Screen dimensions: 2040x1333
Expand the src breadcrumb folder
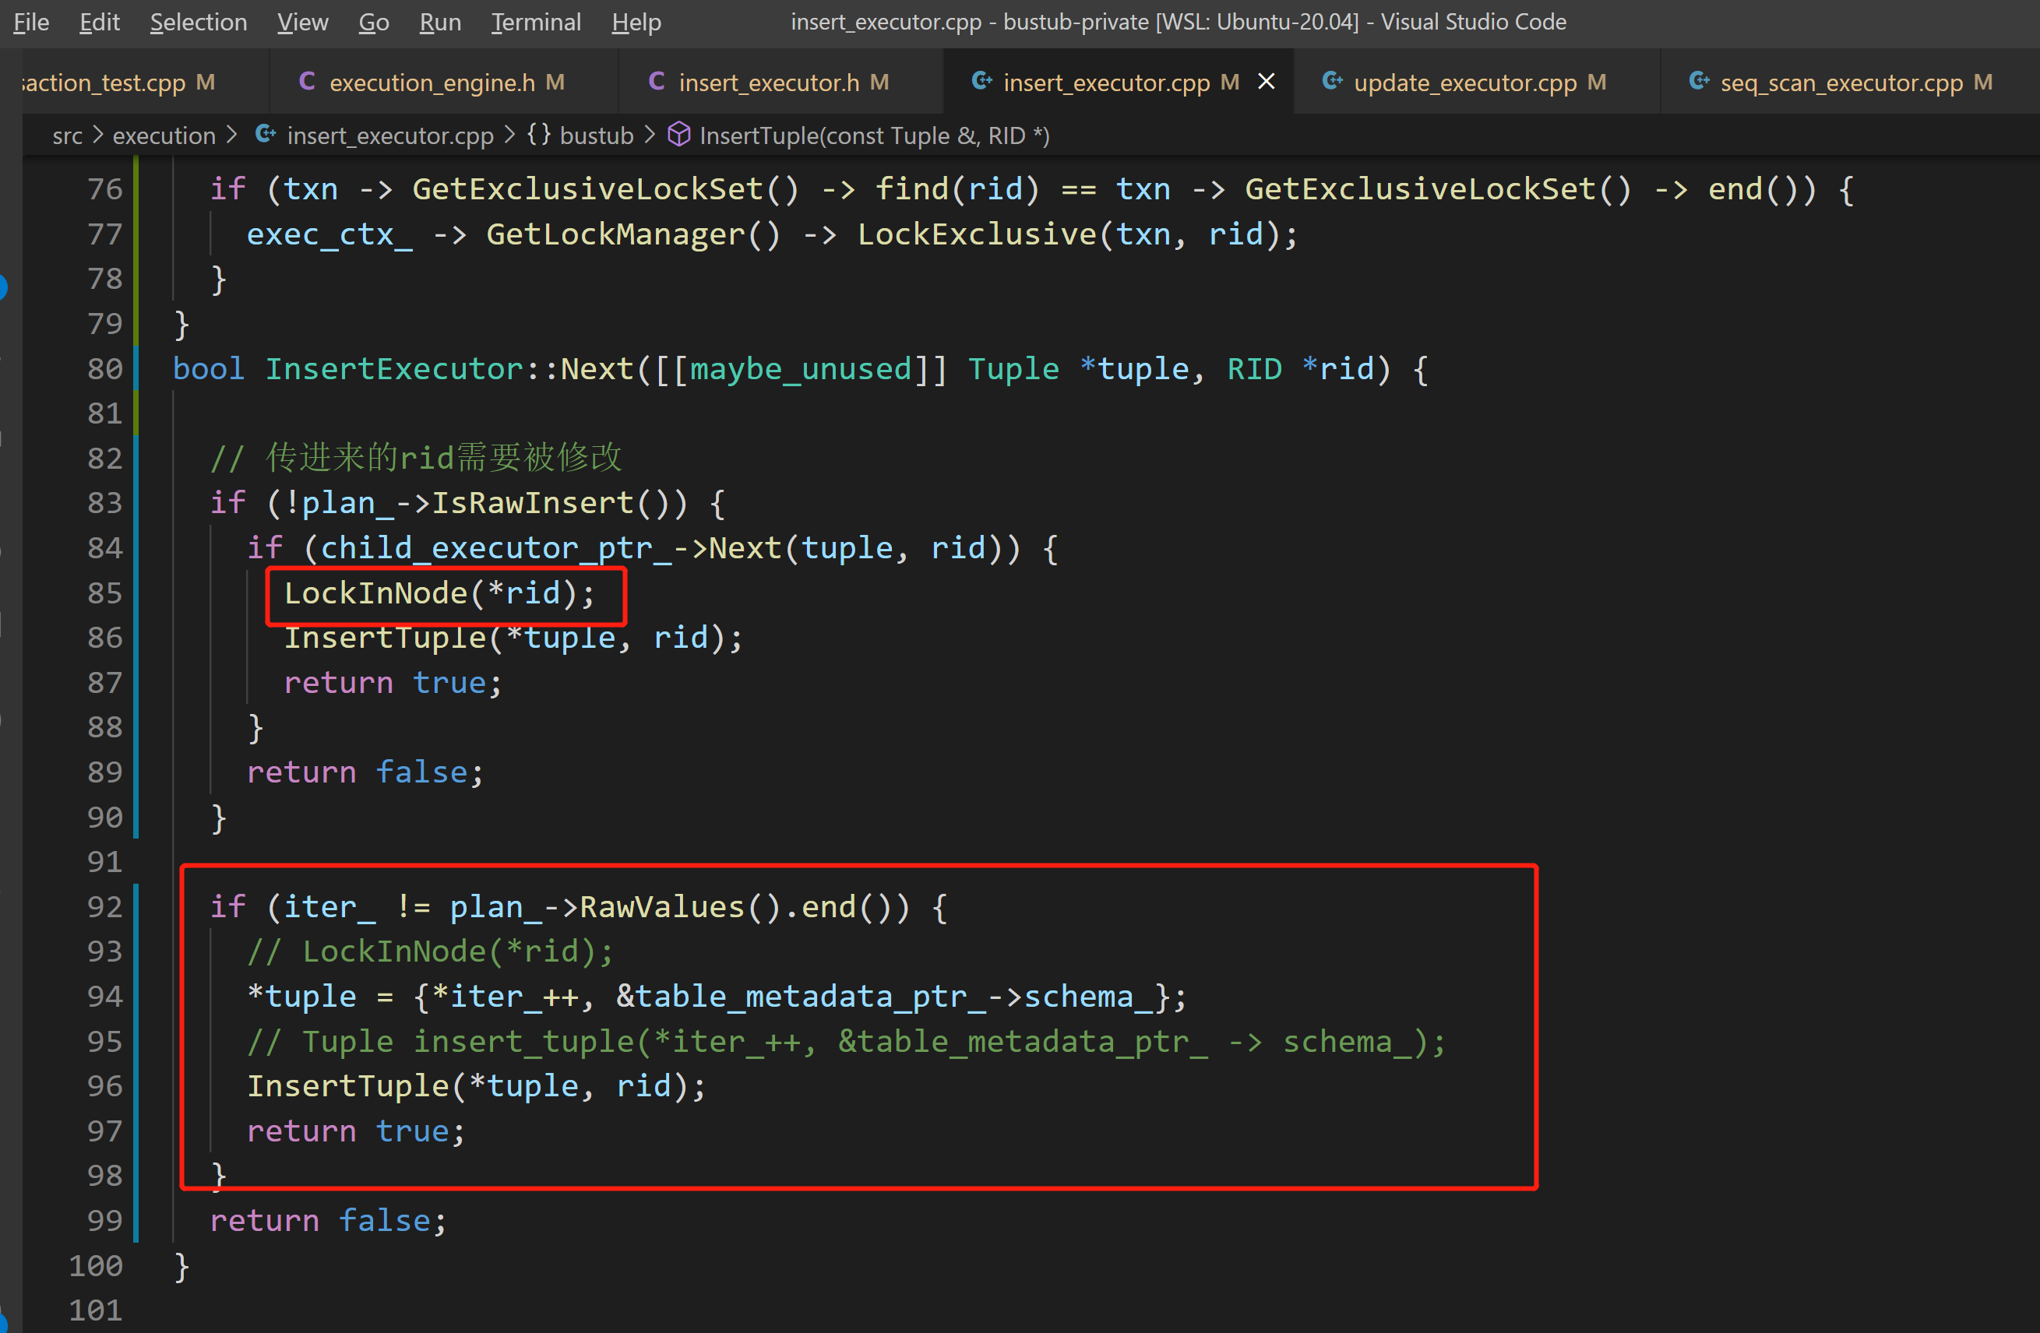[x=67, y=135]
